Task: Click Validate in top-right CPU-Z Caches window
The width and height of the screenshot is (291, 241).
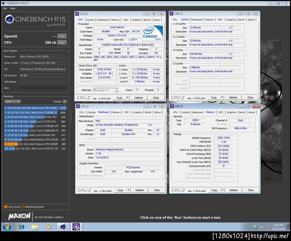Action: point(233,97)
